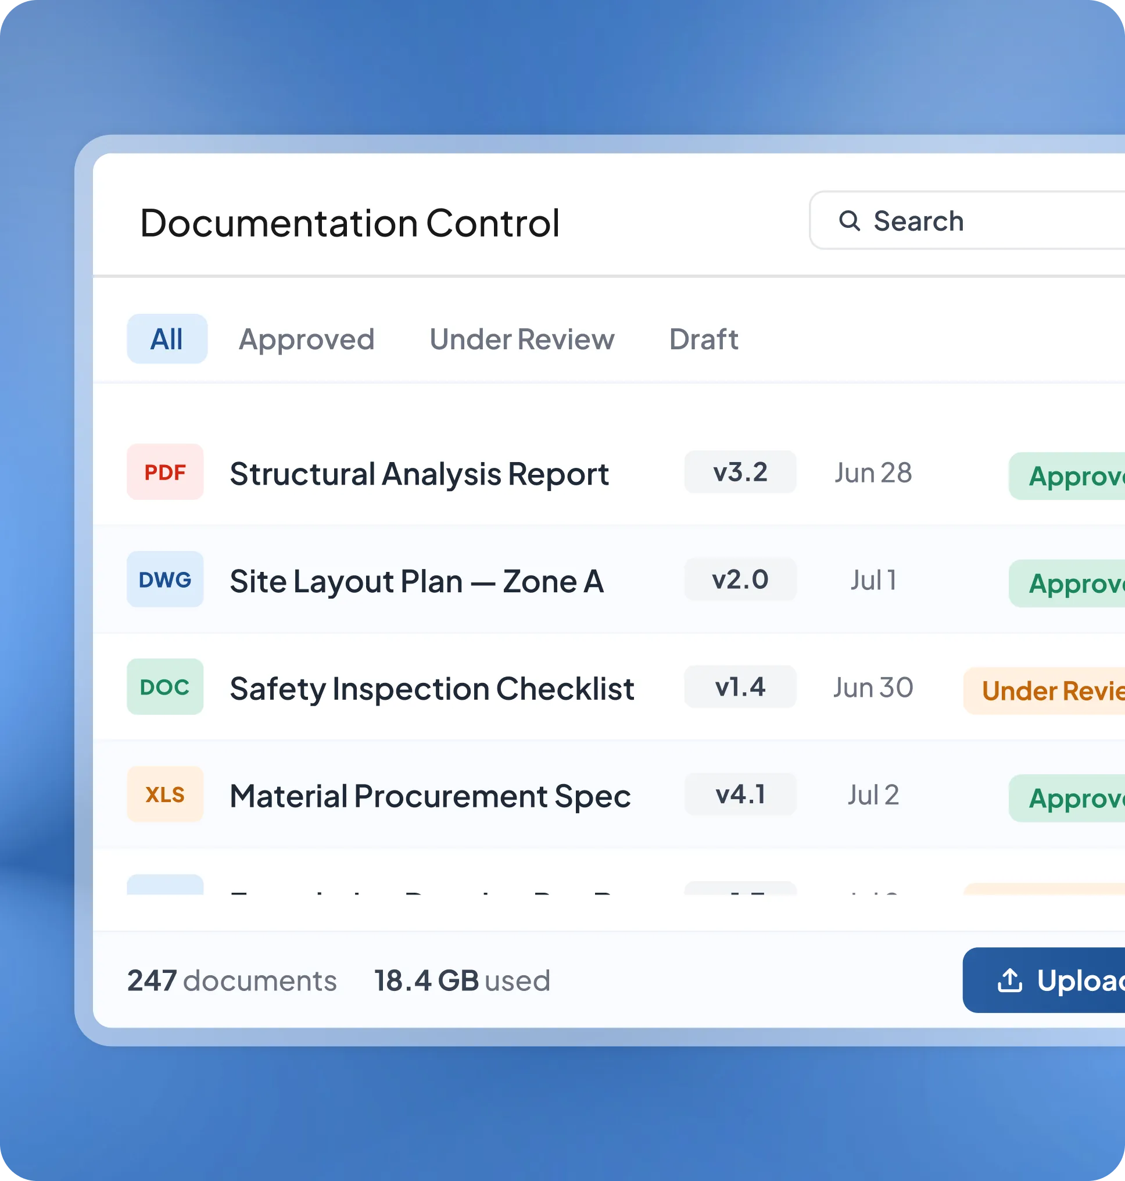
Task: Focus the Search input field
Action: point(968,221)
